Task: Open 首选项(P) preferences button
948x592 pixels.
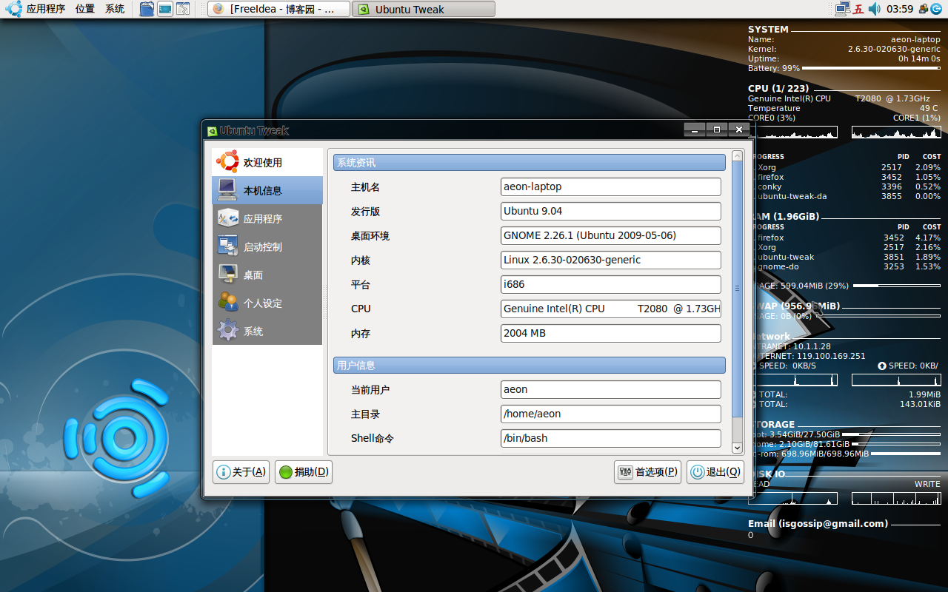Action: coord(647,472)
